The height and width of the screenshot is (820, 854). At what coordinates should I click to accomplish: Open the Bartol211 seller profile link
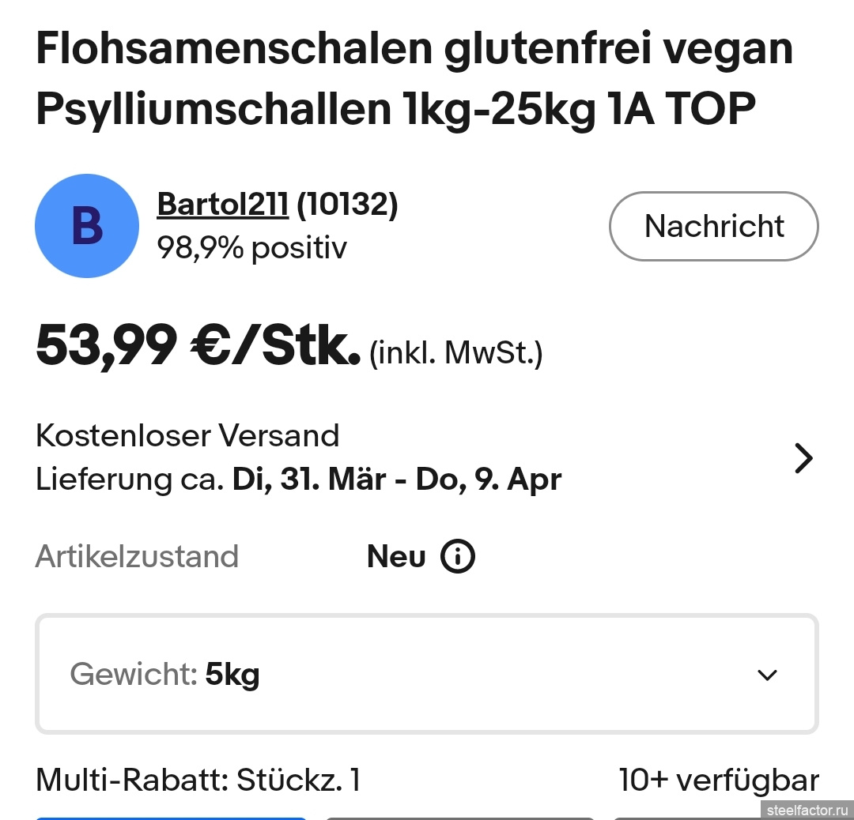222,205
